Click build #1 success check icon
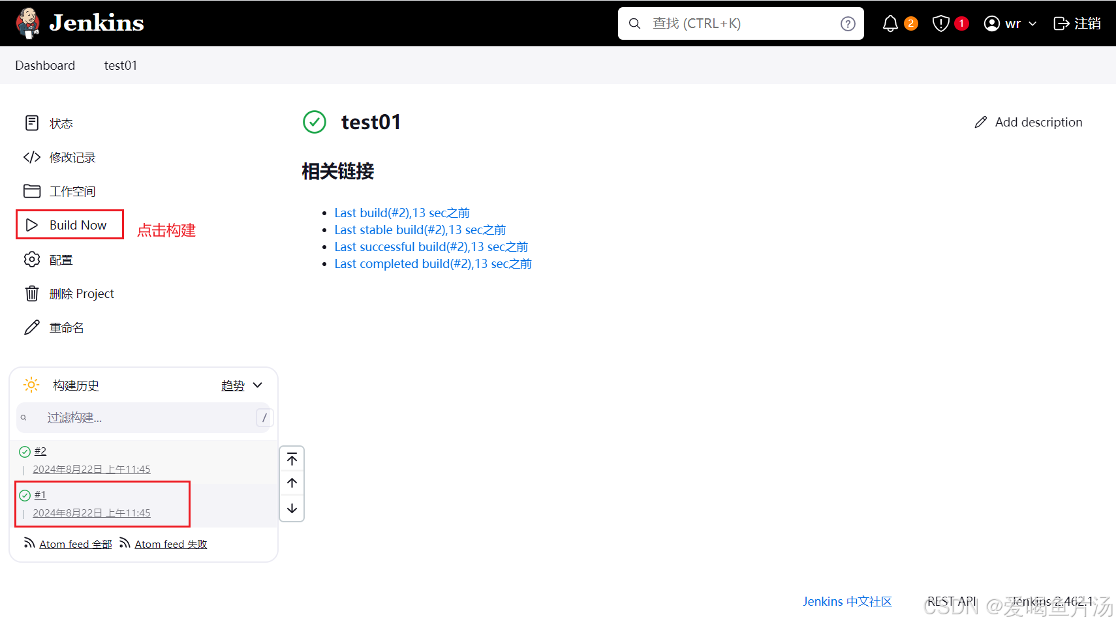The width and height of the screenshot is (1116, 626). pyautogui.click(x=25, y=495)
